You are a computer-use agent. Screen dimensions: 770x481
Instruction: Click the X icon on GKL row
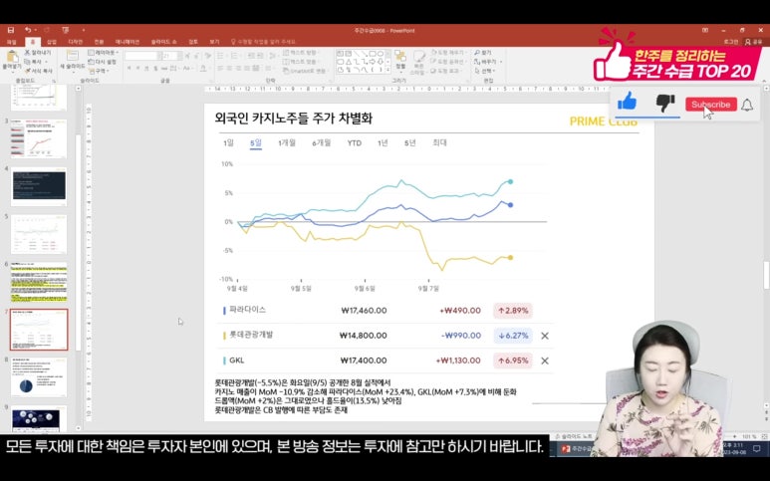point(545,361)
